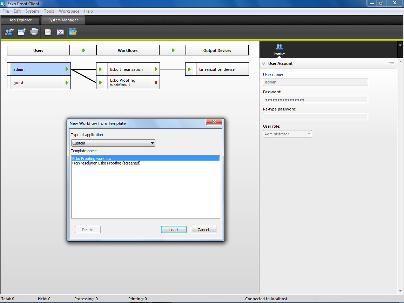Click the new output device printer icon
This screenshot has width=404, height=303.
tap(34, 32)
